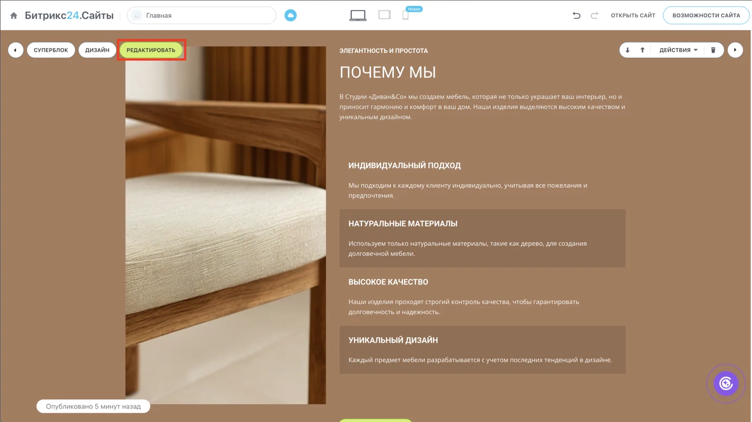Select the ИНДИВИДУАЛЬНЫЙ ПОДХОД heading
This screenshot has height=422, width=752.
tap(405, 166)
